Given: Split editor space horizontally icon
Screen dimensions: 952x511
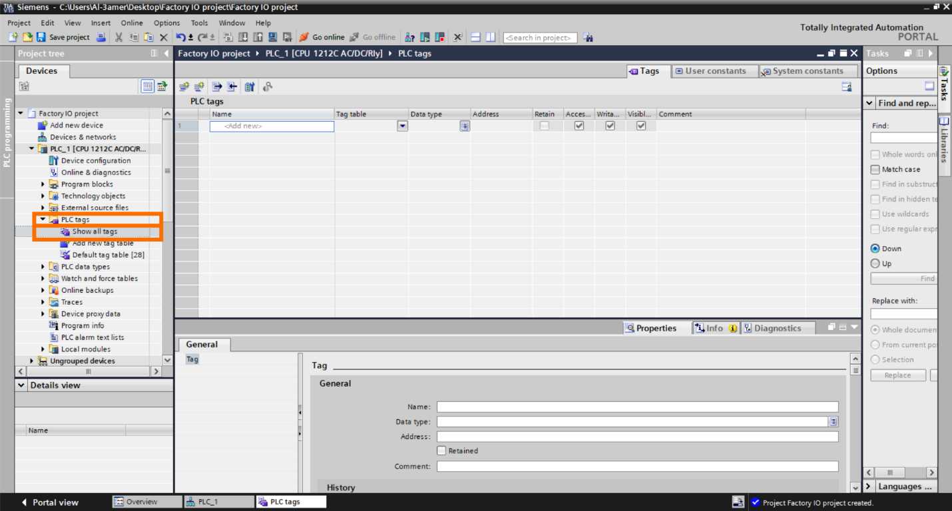Looking at the screenshot, I should pyautogui.click(x=475, y=37).
